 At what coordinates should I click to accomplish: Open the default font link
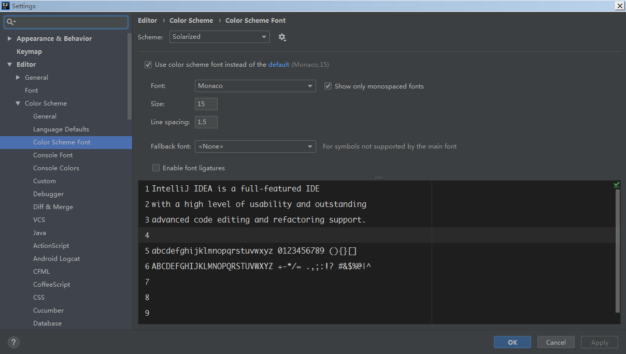(279, 65)
